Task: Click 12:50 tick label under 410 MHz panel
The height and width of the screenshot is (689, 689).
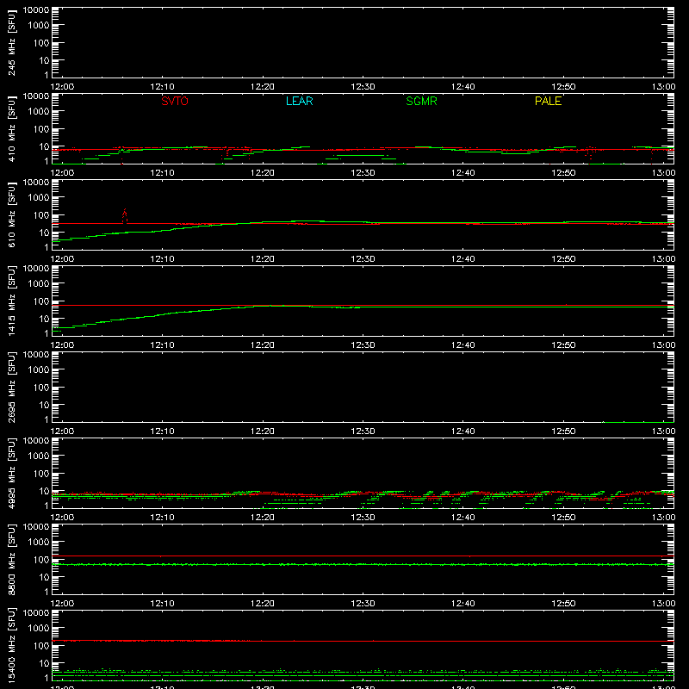Action: pyautogui.click(x=563, y=173)
